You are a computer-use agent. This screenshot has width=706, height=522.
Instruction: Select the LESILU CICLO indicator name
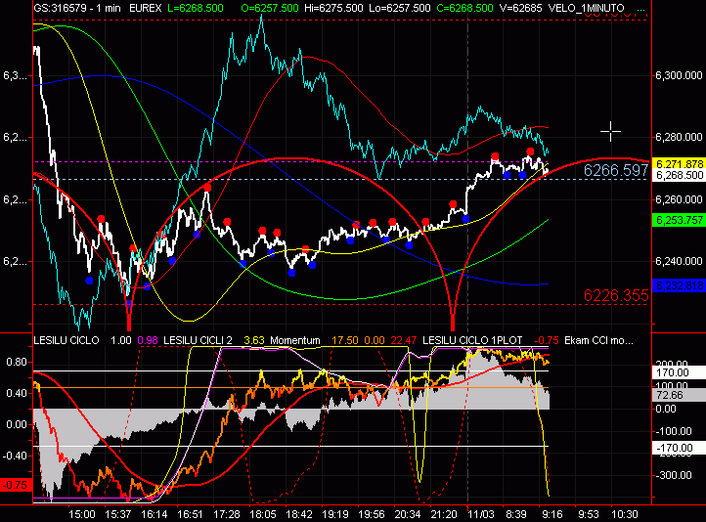[66, 340]
